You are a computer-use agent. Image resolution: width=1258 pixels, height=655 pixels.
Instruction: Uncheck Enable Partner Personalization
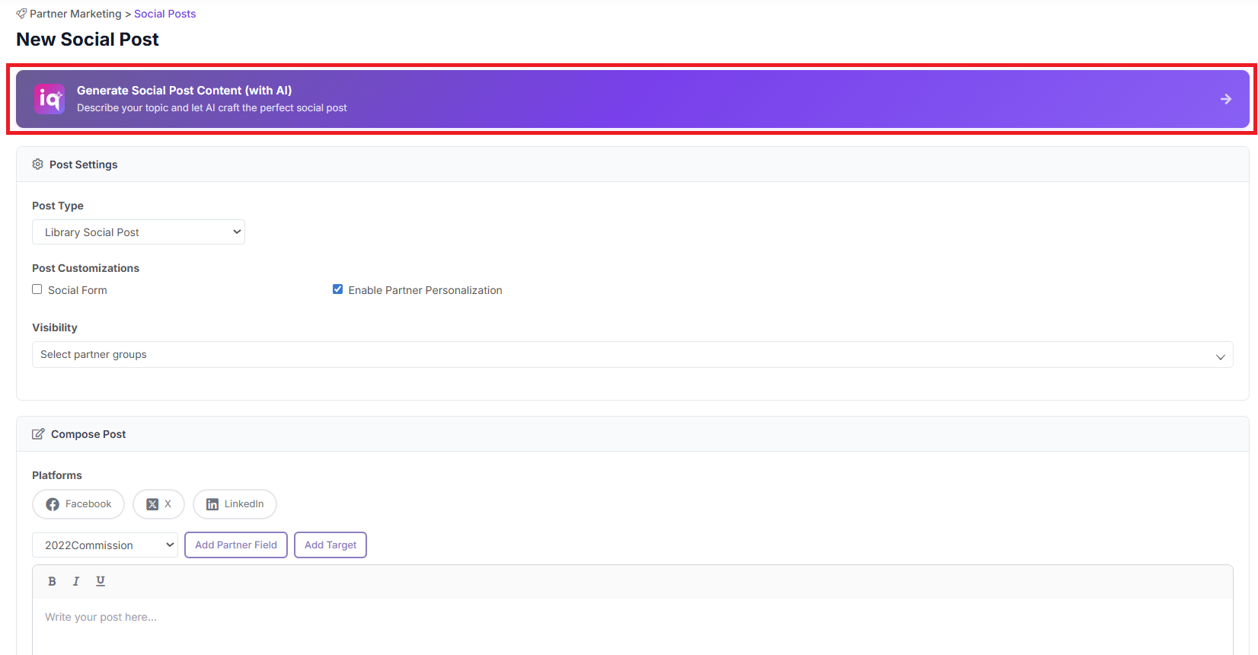point(337,289)
